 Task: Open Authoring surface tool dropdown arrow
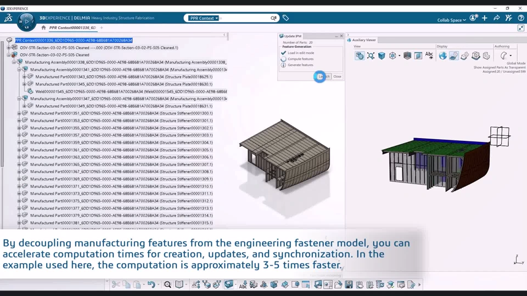(x=511, y=56)
